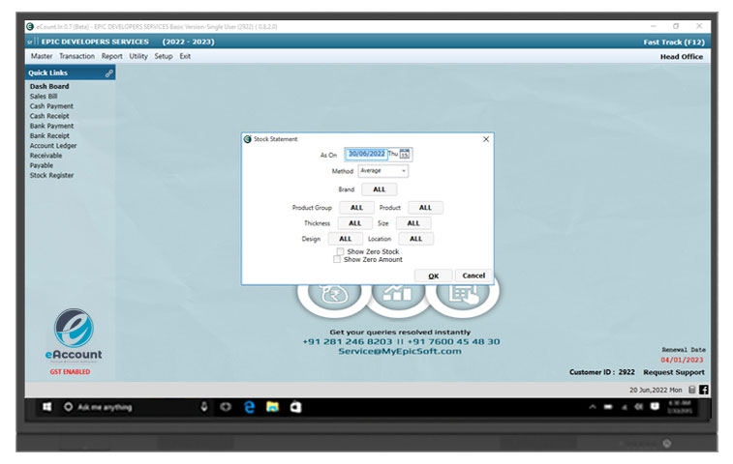Screen dimensions: 733x464
Task: Click the eAccount logo in the sidebar
Action: pos(74,334)
